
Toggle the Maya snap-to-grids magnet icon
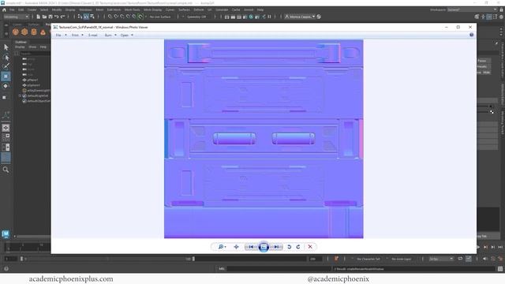[110, 17]
